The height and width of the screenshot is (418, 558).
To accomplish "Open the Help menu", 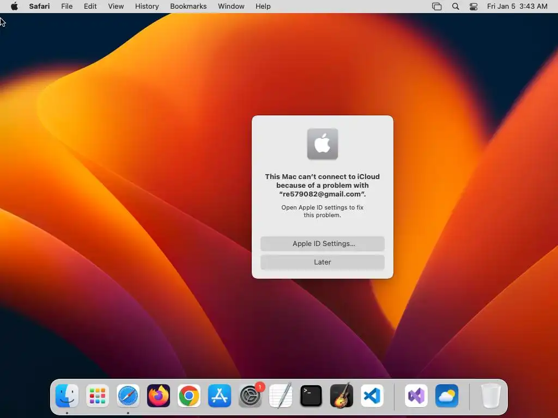I will tap(263, 7).
